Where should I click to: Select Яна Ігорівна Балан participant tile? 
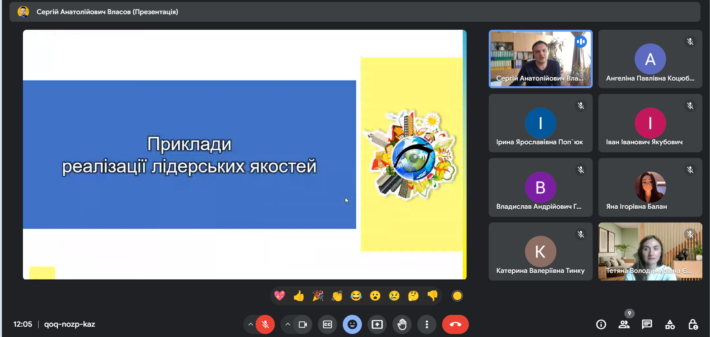[x=650, y=187]
